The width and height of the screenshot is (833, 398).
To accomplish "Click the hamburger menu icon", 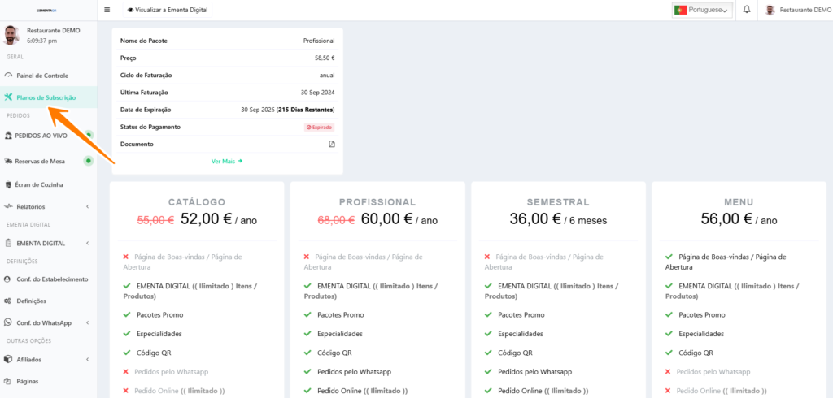I will (x=107, y=10).
